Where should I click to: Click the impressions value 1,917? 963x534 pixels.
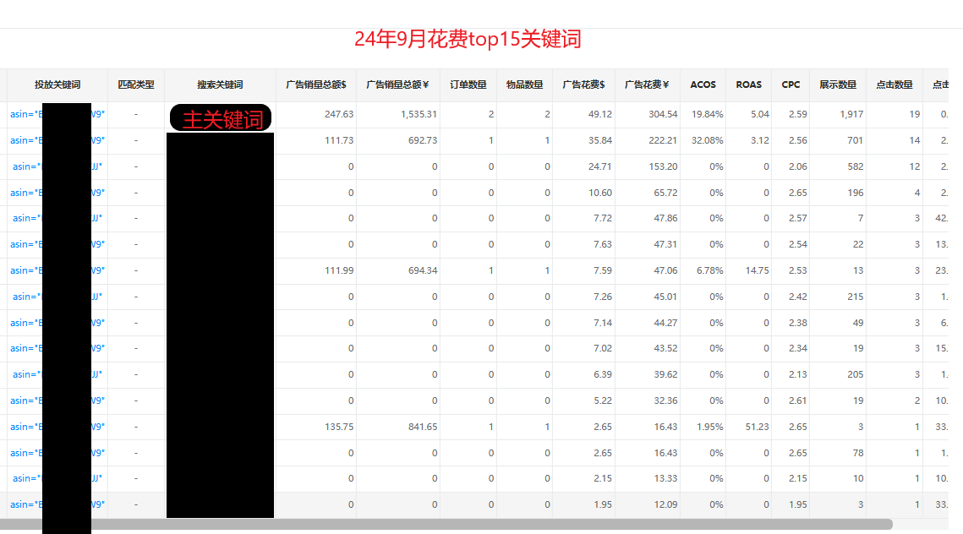(x=852, y=114)
